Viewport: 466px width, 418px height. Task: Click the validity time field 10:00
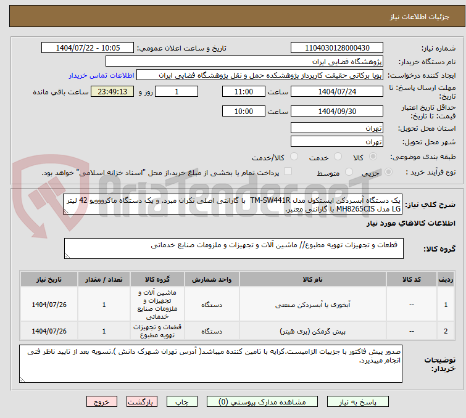[244, 112]
